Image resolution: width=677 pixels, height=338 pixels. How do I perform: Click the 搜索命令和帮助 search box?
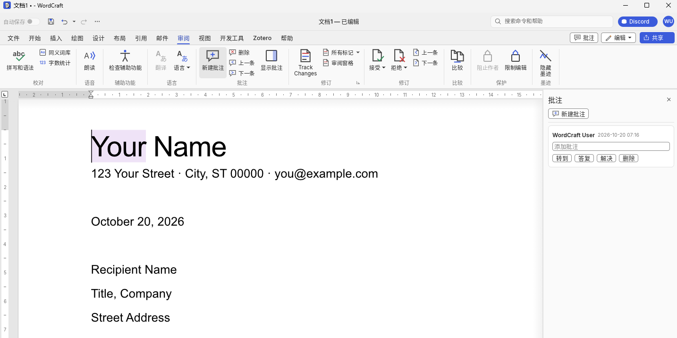coord(552,22)
